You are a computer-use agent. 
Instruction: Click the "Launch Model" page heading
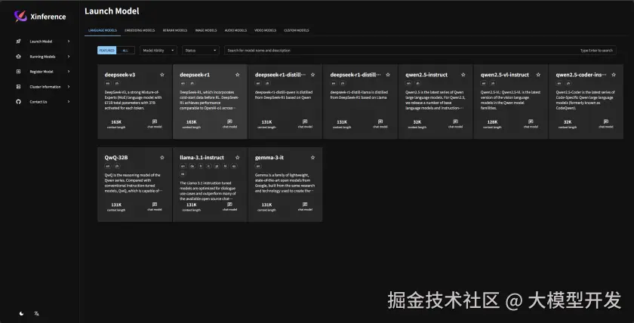(112, 11)
